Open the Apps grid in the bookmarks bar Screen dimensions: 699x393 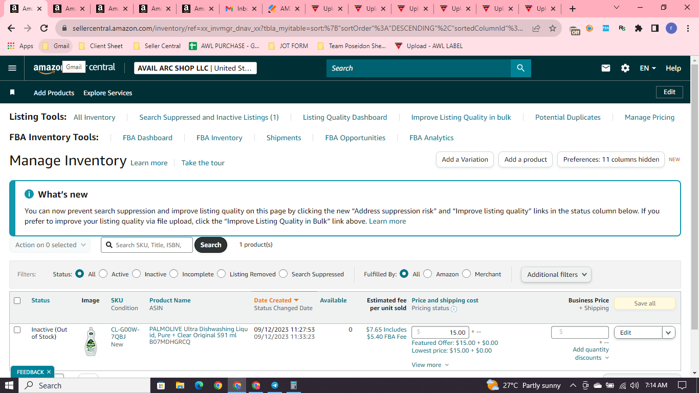11,46
